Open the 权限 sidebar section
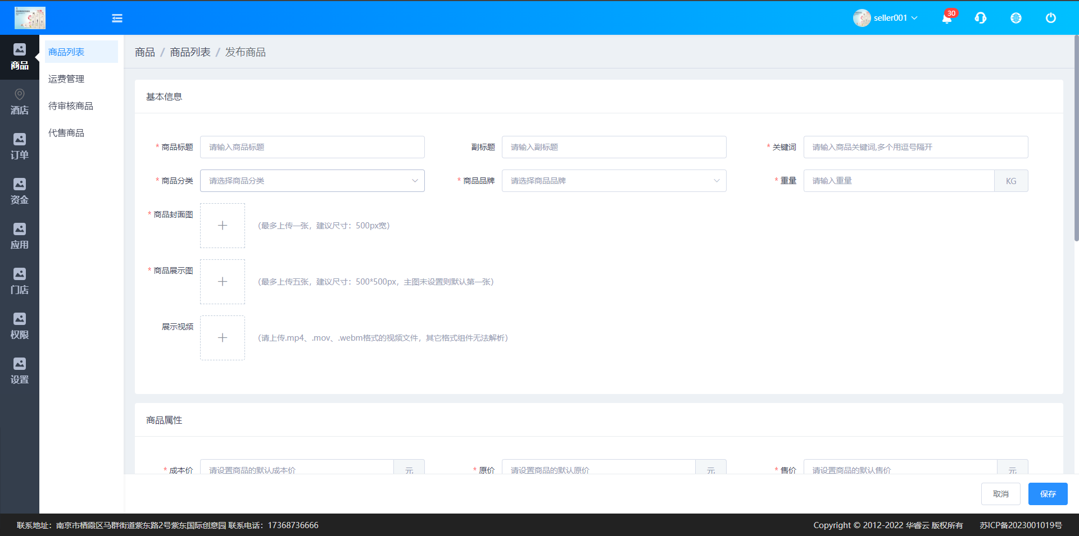This screenshot has width=1079, height=536. 20,326
